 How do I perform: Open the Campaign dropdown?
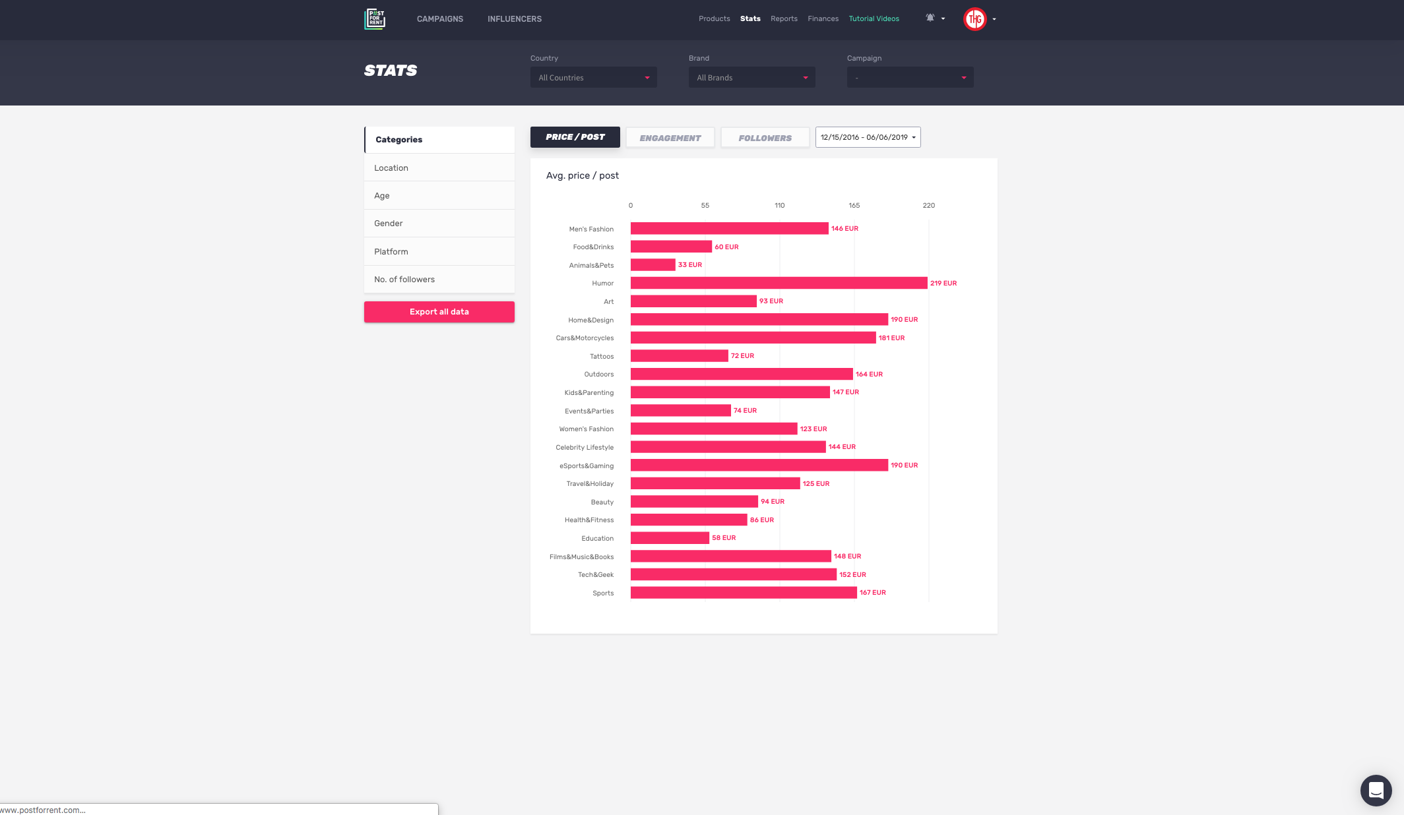tap(910, 77)
